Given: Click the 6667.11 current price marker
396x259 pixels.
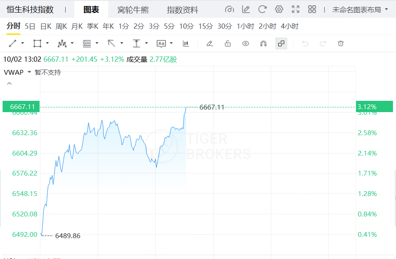Looking at the screenshot, I should [x=21, y=106].
